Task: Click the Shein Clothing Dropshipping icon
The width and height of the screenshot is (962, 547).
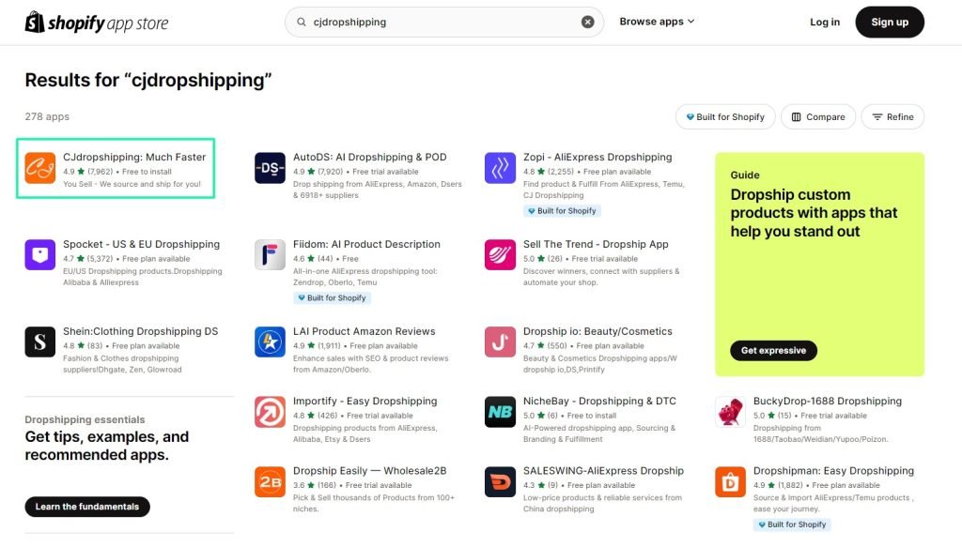Action: click(39, 342)
